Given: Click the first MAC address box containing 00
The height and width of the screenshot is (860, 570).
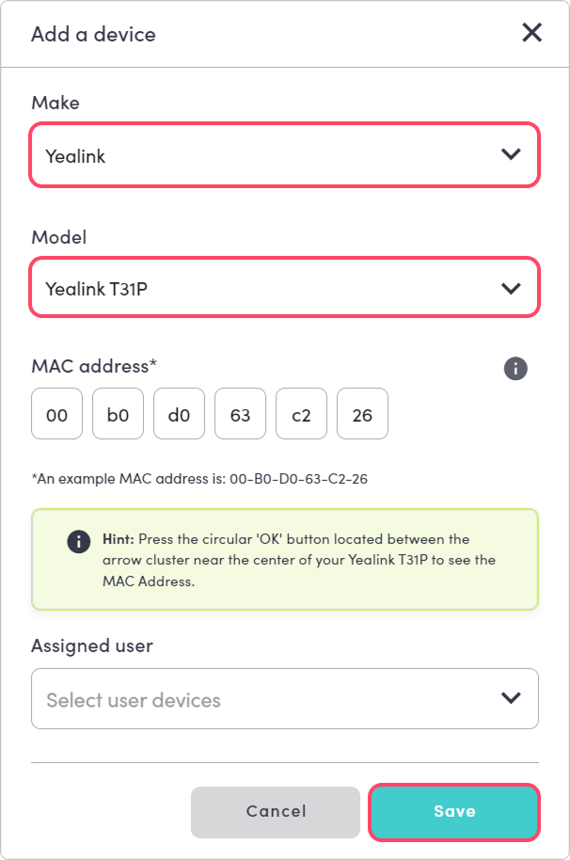Looking at the screenshot, I should (x=56, y=414).
